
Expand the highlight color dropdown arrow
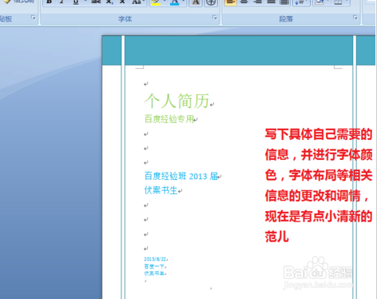[165, 2]
